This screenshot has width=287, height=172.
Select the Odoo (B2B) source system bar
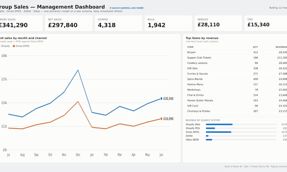(x=209, y=140)
